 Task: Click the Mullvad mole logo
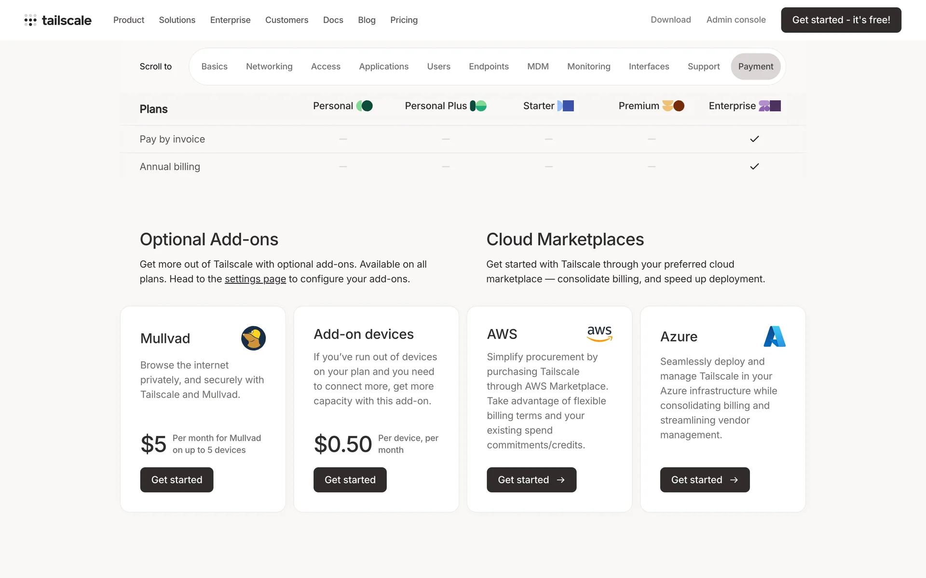pyautogui.click(x=253, y=338)
